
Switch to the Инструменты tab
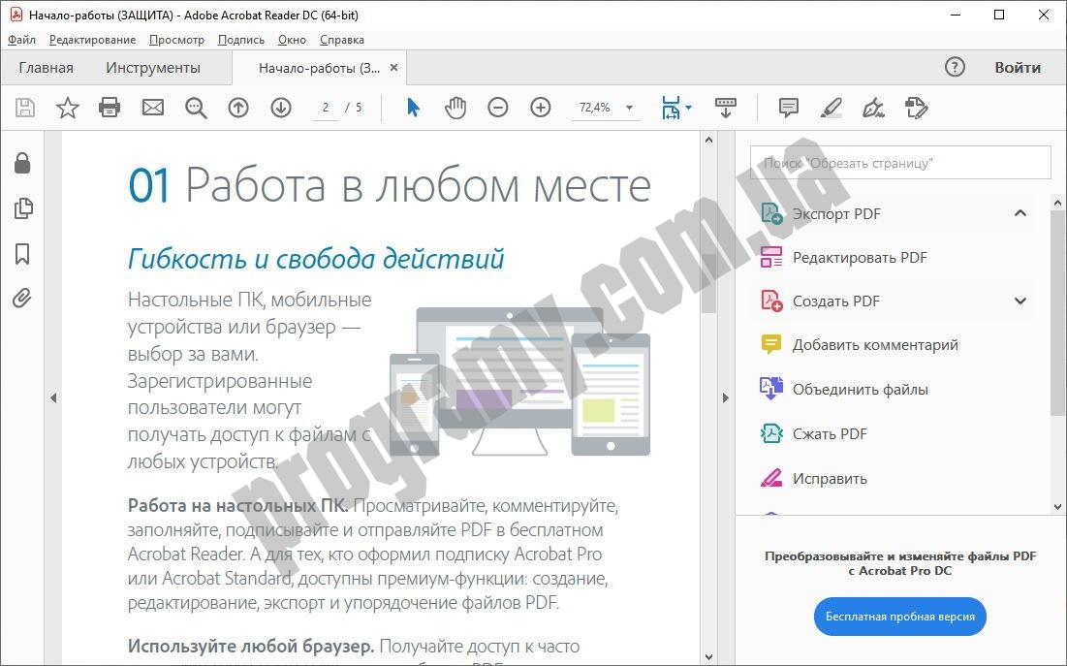point(153,68)
